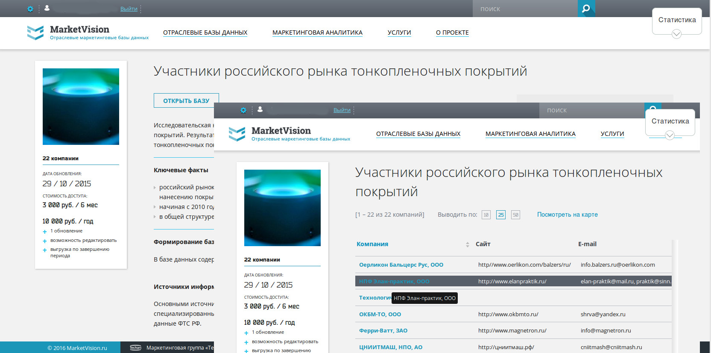
Task: Click the 22 компании label on the back page card
Action: pos(61,158)
